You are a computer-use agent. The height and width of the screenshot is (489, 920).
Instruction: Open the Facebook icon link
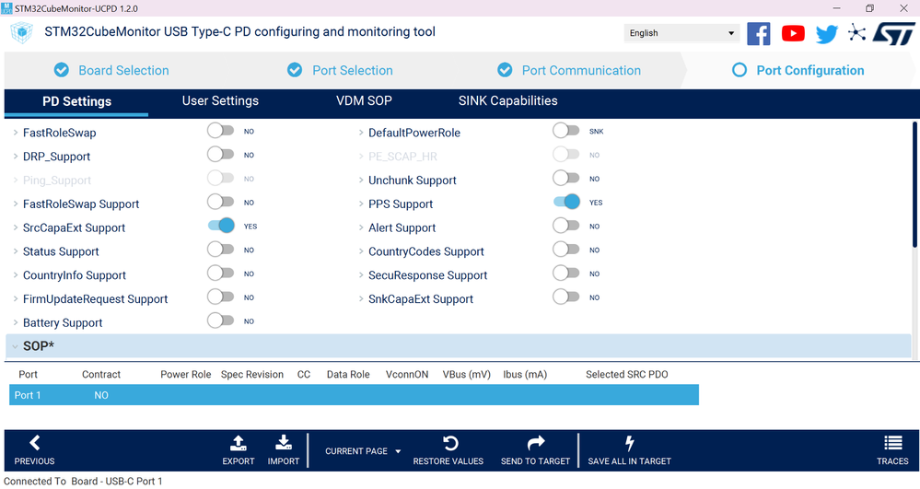click(x=758, y=33)
